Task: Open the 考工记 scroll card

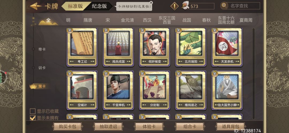Action: point(82,47)
